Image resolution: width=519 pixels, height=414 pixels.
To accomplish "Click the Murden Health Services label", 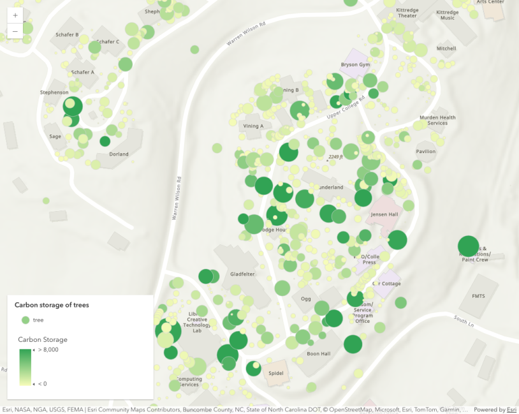I will (437, 120).
